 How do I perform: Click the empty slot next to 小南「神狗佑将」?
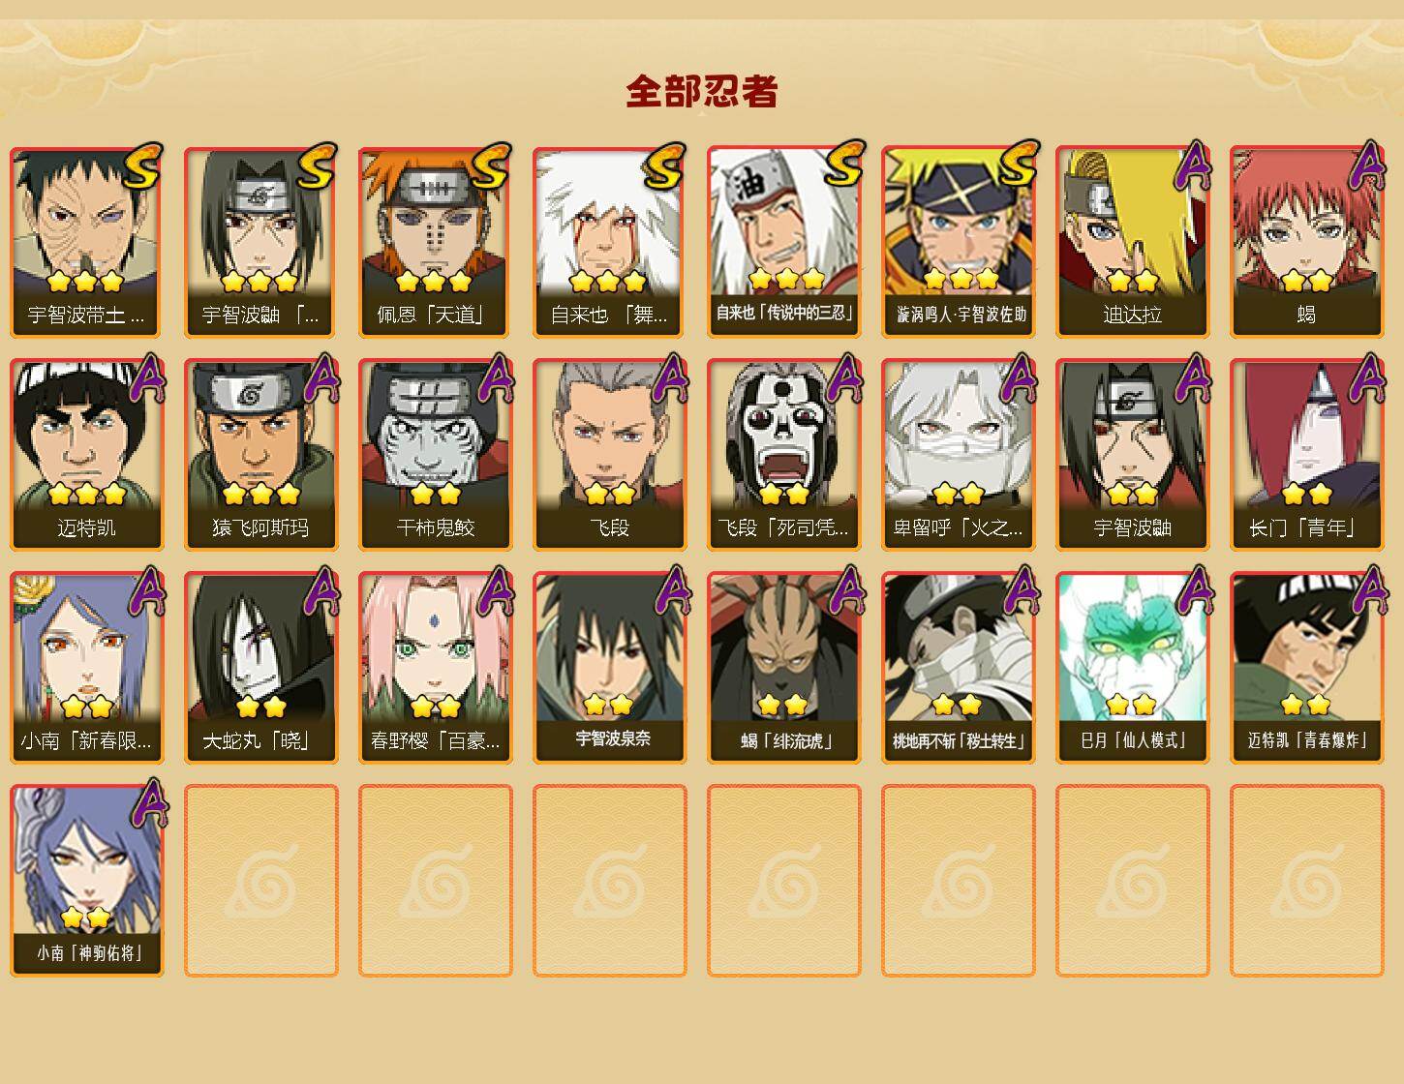(260, 881)
